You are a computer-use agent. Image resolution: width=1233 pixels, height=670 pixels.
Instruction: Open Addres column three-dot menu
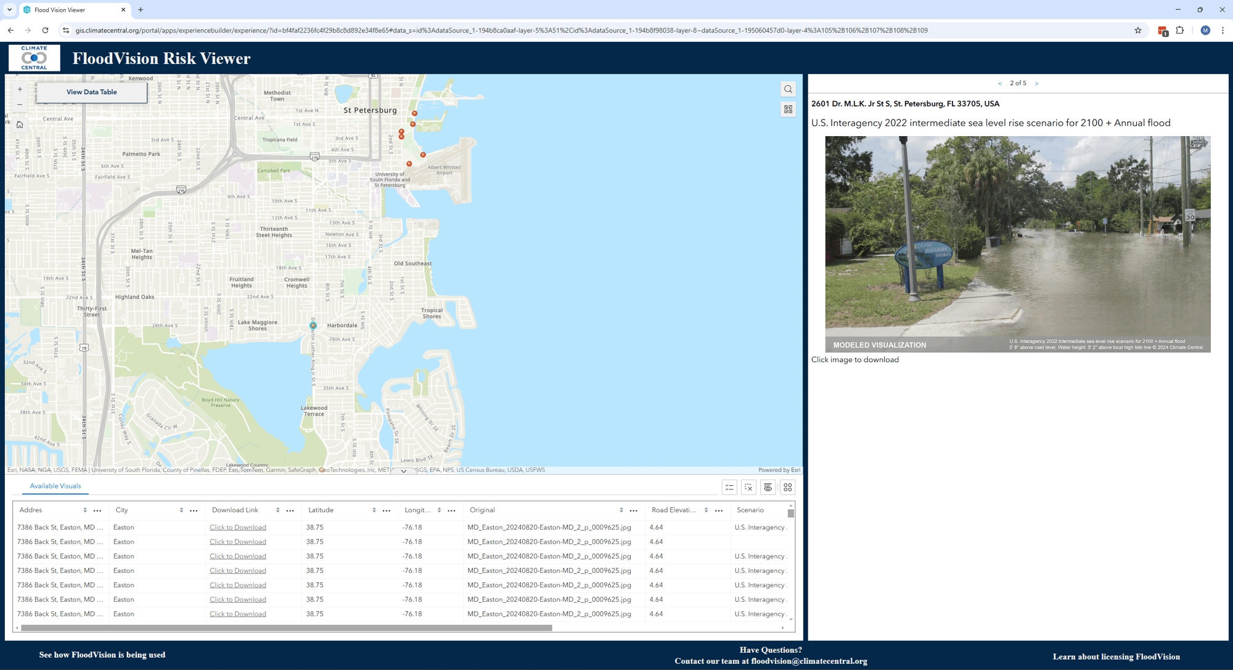tap(97, 511)
